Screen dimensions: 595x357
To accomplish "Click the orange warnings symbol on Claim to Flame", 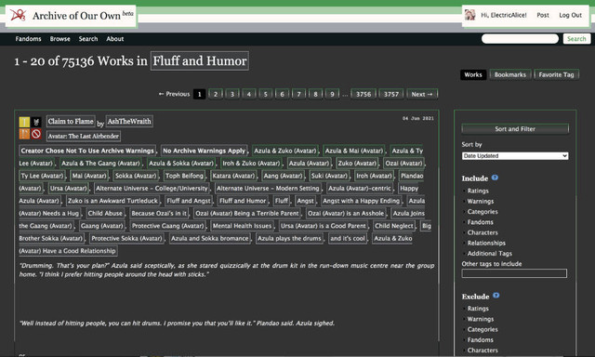I will tap(24, 134).
